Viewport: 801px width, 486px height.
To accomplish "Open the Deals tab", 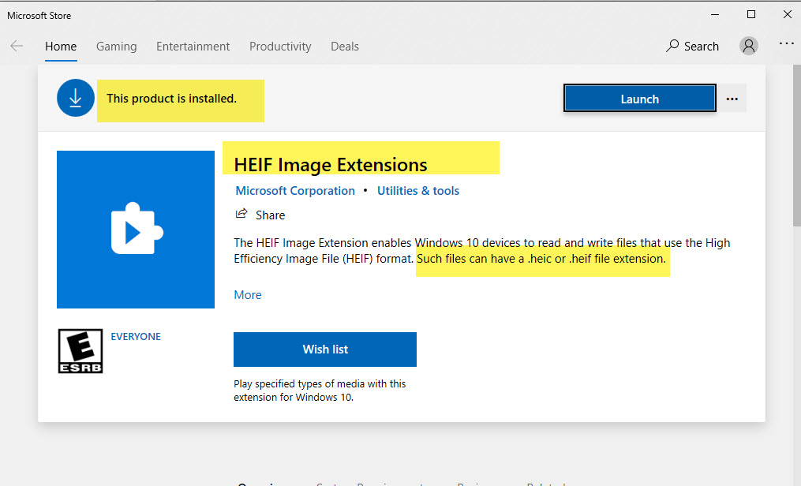I will coord(345,47).
